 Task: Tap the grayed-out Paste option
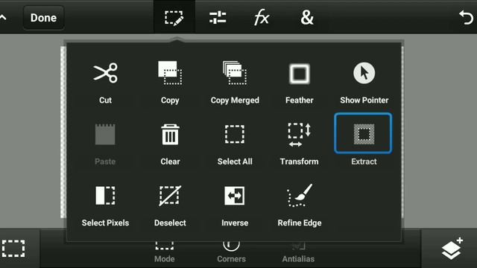click(x=105, y=144)
